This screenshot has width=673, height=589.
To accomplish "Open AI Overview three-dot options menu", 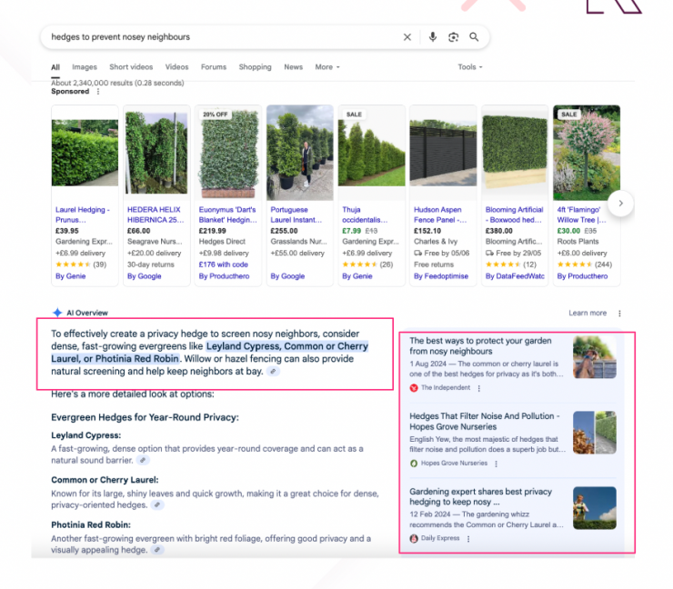I will tap(619, 313).
